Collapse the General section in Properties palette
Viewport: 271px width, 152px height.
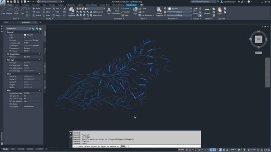(39, 32)
